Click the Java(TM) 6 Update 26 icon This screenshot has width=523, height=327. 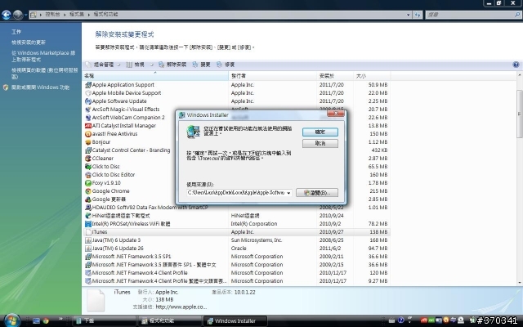point(88,249)
